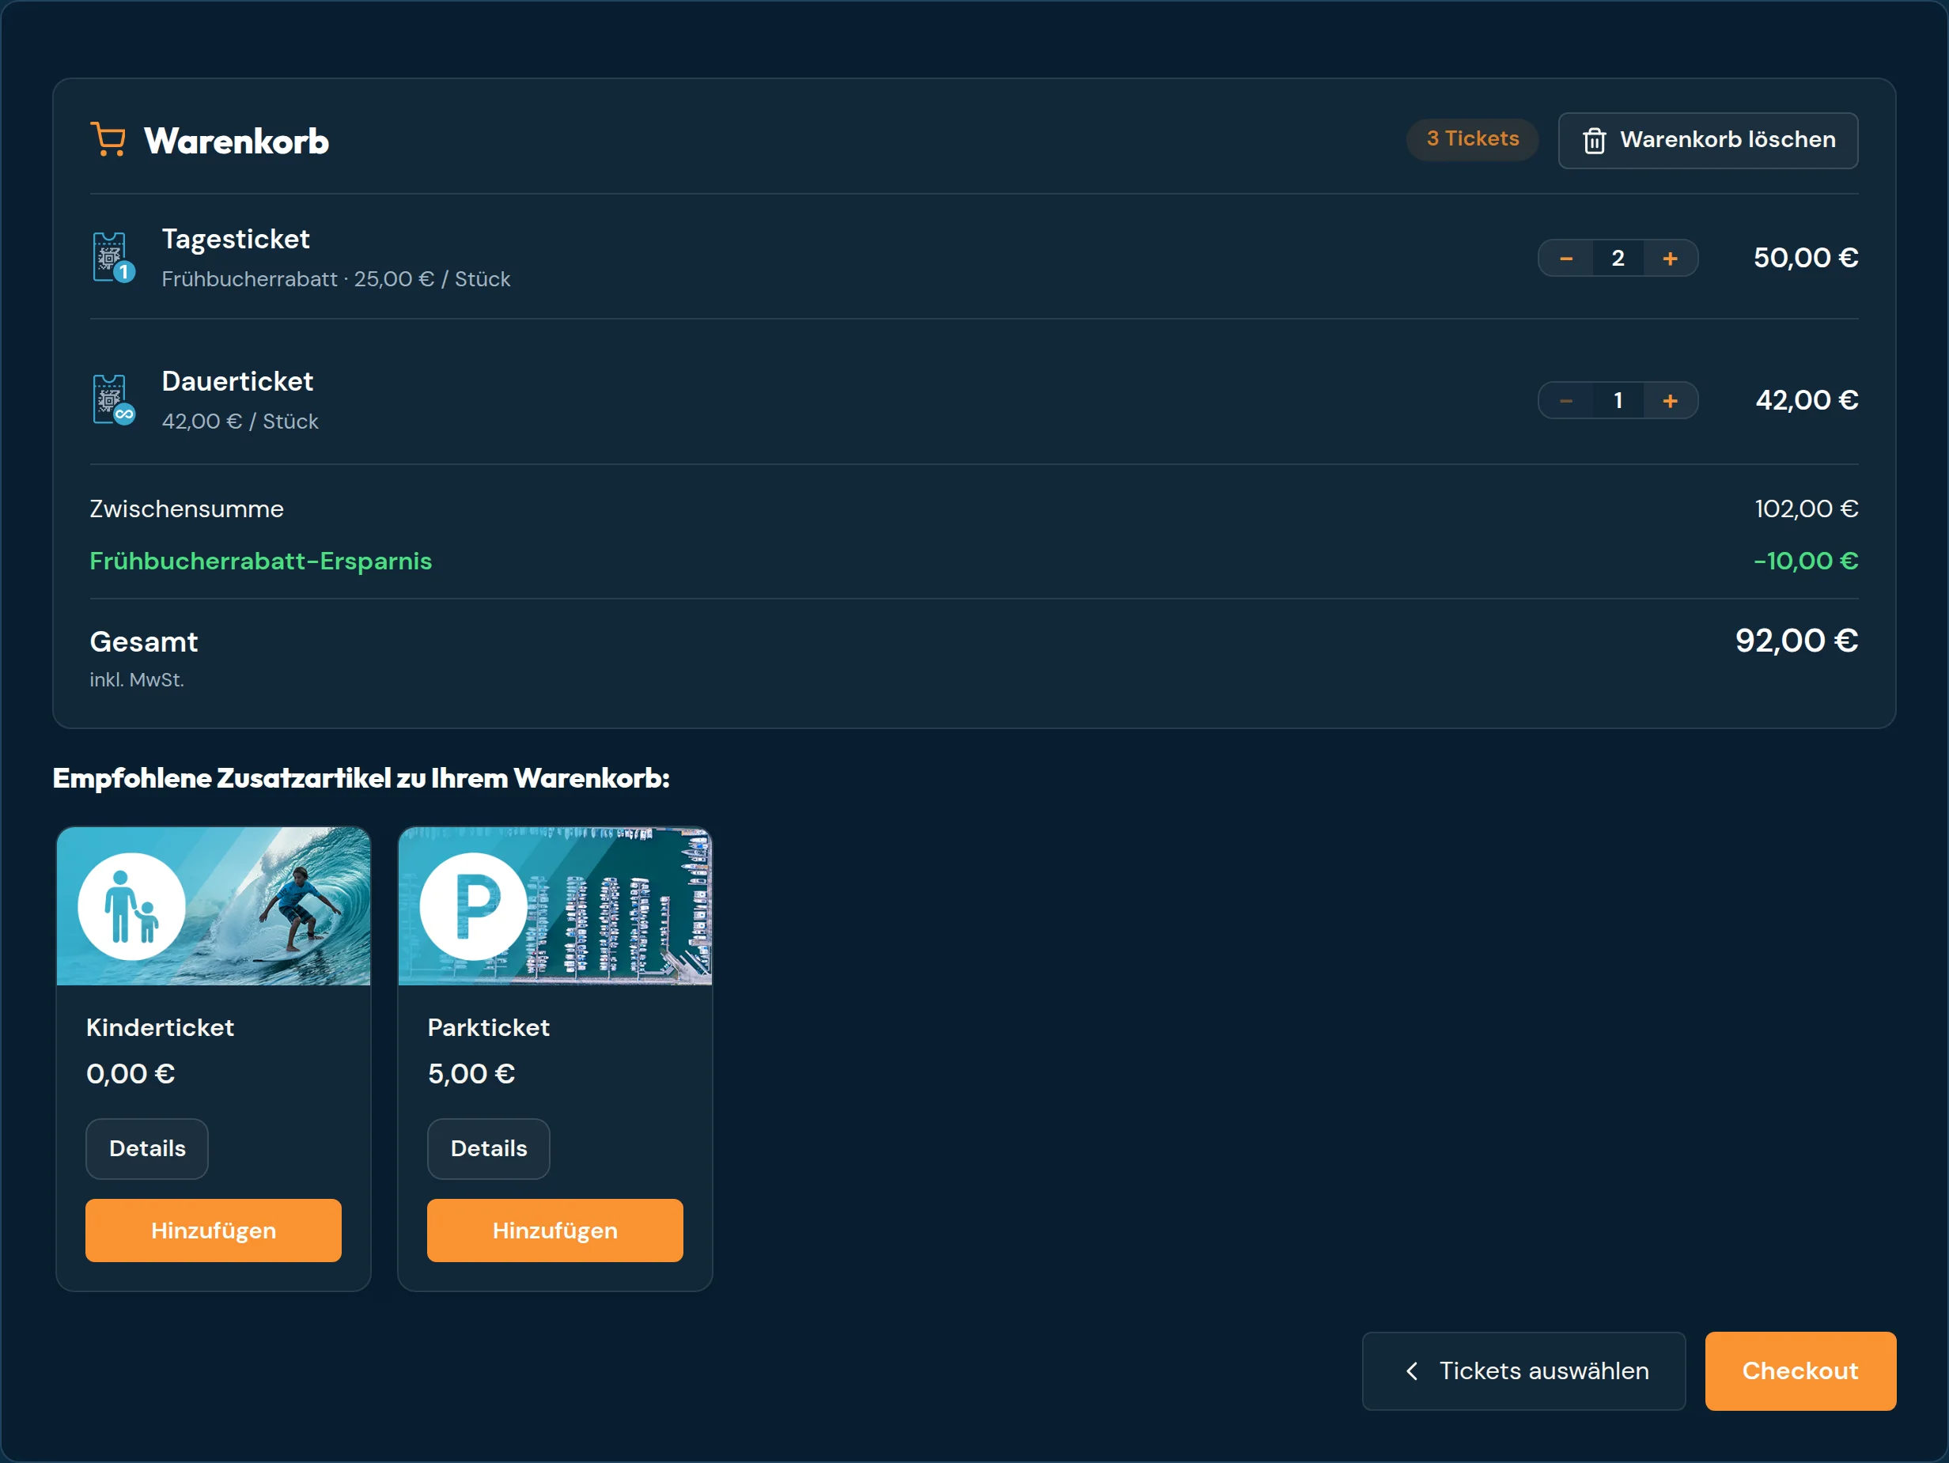Open Details for Parkticket
This screenshot has height=1463, width=1949.
pos(489,1148)
